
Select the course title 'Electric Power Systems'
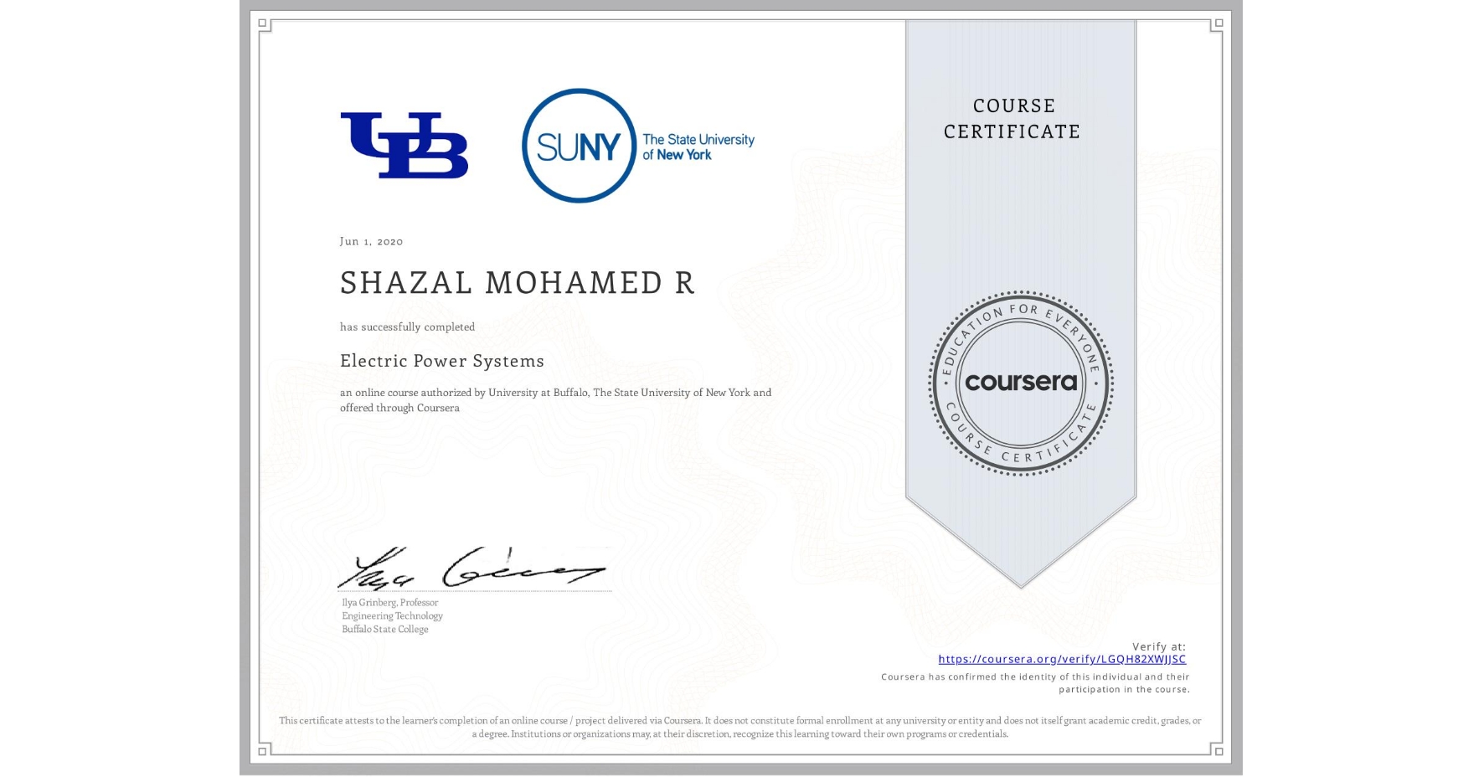point(441,361)
